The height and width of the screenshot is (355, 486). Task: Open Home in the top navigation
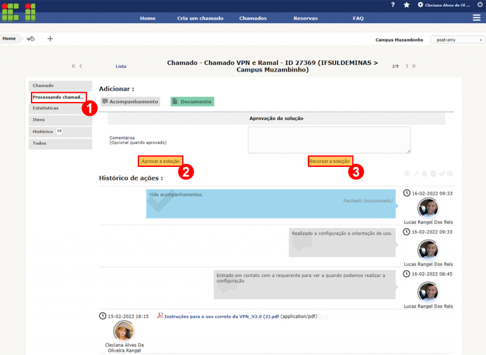pos(148,18)
